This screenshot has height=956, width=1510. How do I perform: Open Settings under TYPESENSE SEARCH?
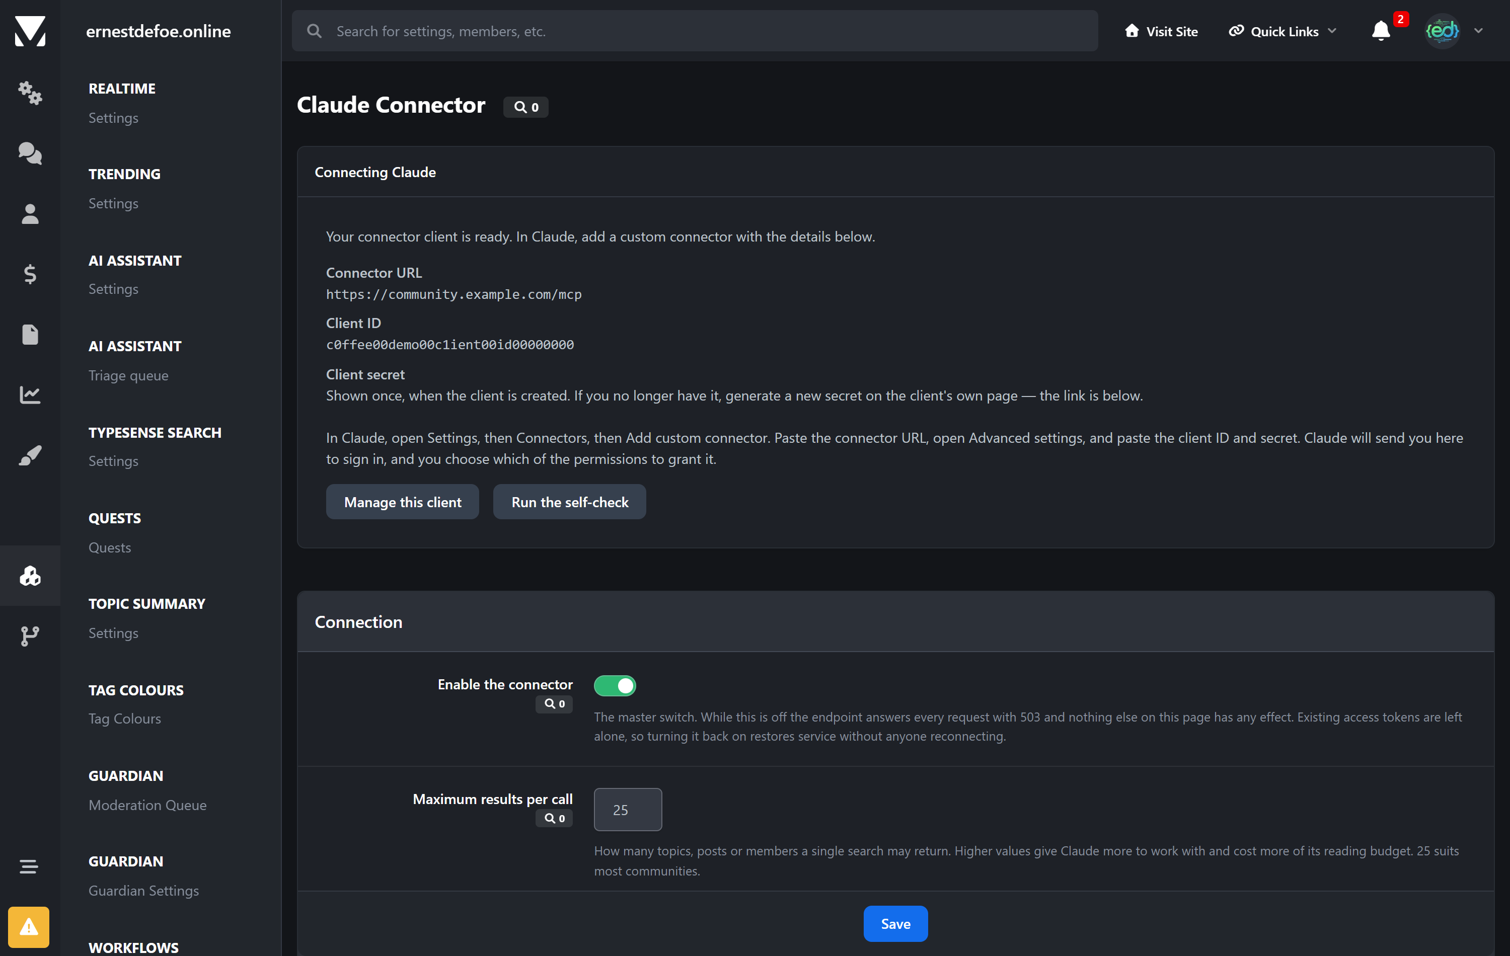pos(113,461)
